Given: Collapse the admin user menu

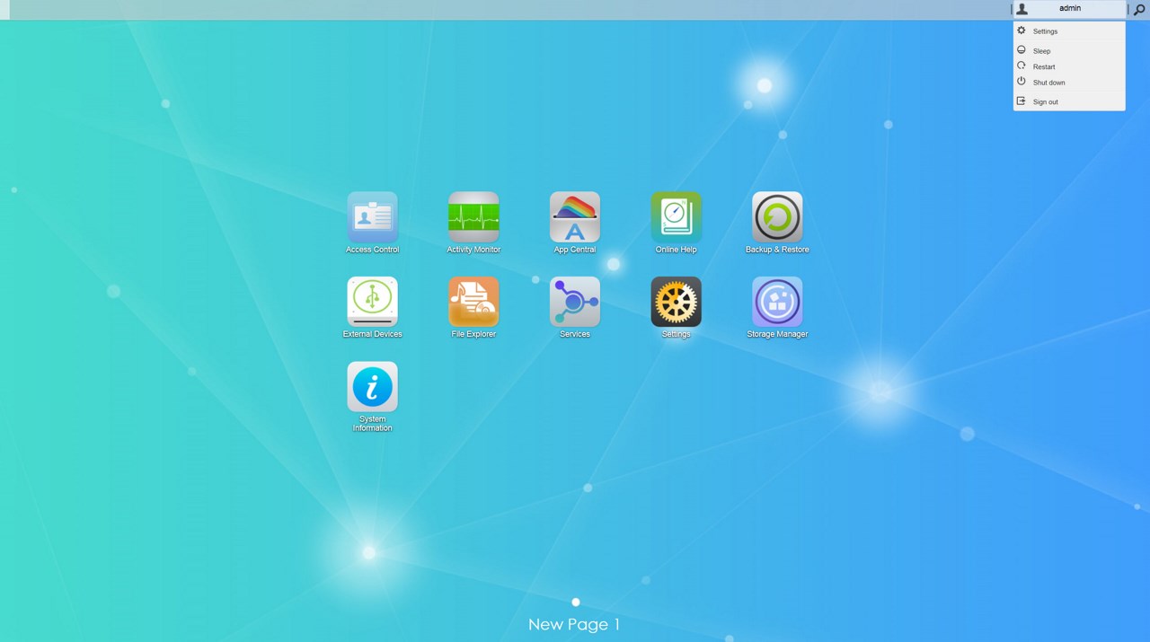Looking at the screenshot, I should pos(1069,9).
